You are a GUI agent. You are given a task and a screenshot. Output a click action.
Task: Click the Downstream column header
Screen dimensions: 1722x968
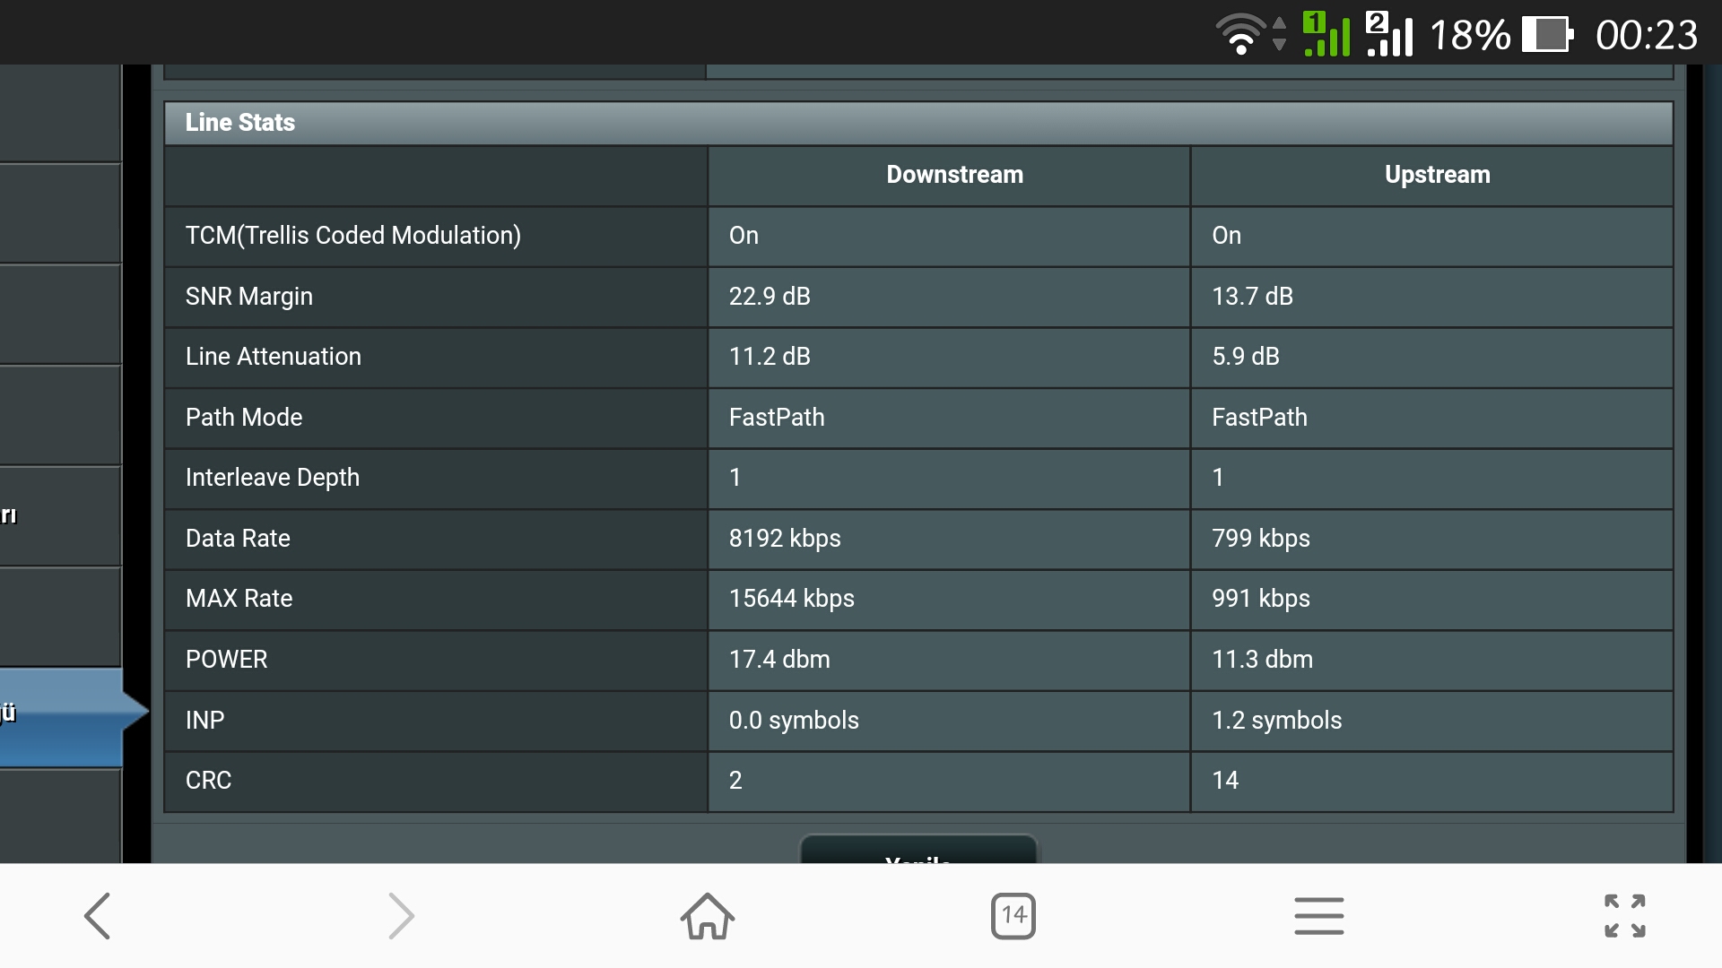953,175
